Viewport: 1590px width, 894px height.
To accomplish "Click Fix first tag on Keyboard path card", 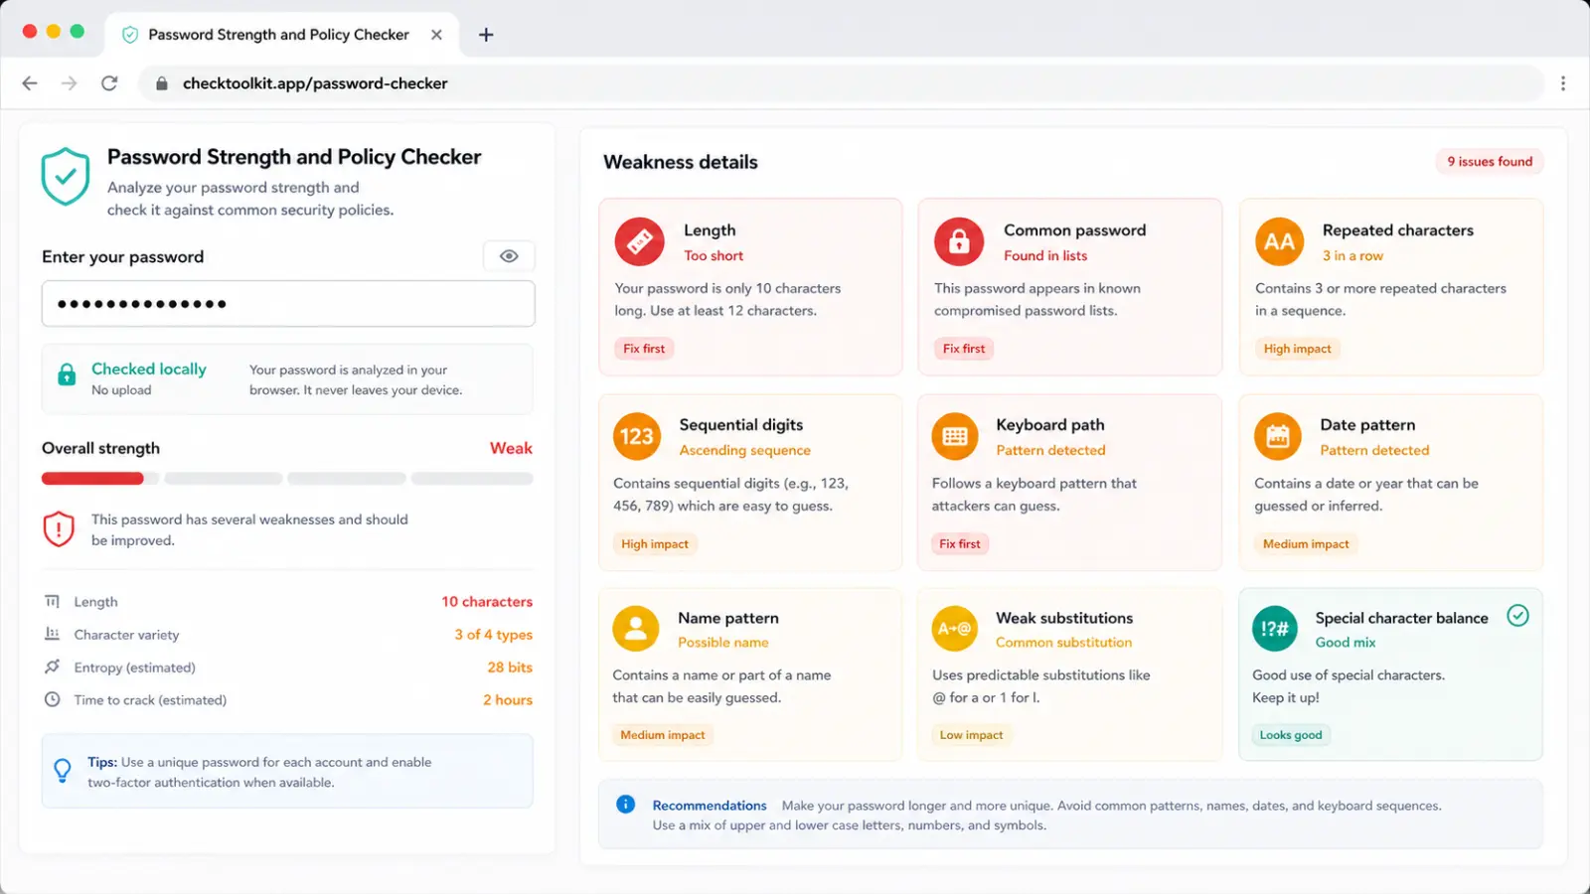I will [x=960, y=544].
